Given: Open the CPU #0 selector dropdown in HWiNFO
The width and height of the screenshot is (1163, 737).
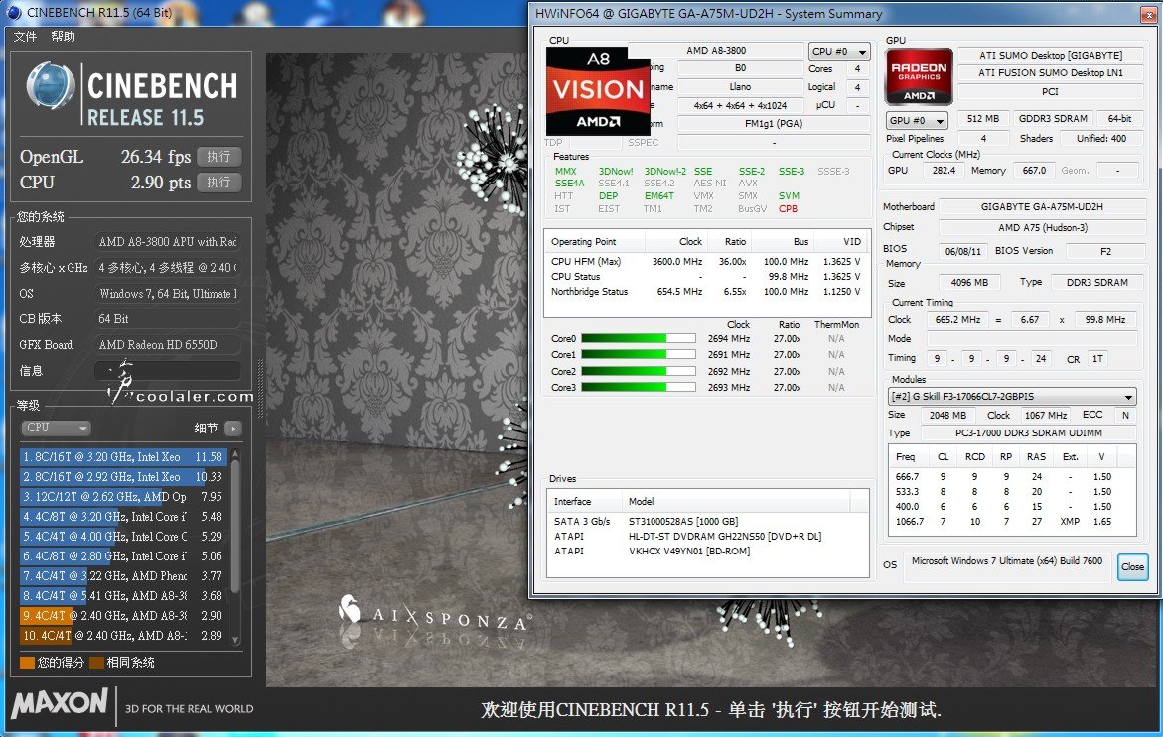Looking at the screenshot, I should (839, 52).
